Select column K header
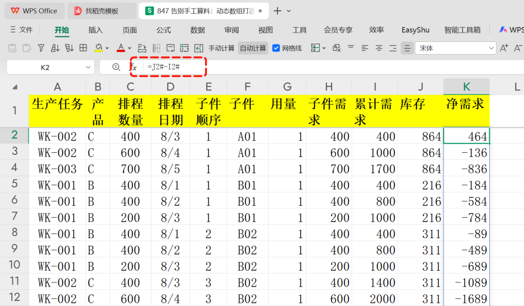This screenshot has width=524, height=306. tap(467, 87)
